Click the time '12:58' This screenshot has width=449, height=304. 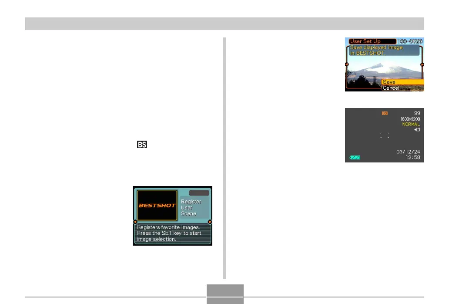[x=412, y=157]
